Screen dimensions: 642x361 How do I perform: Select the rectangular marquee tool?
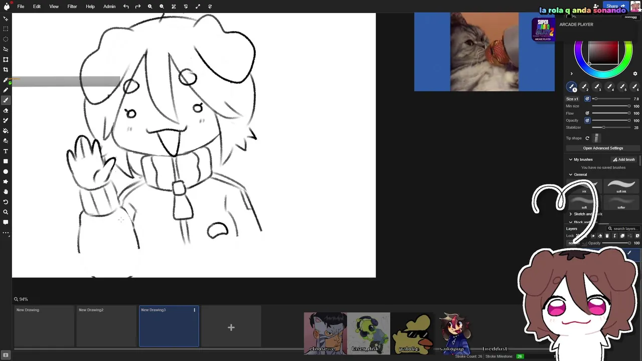[6, 29]
